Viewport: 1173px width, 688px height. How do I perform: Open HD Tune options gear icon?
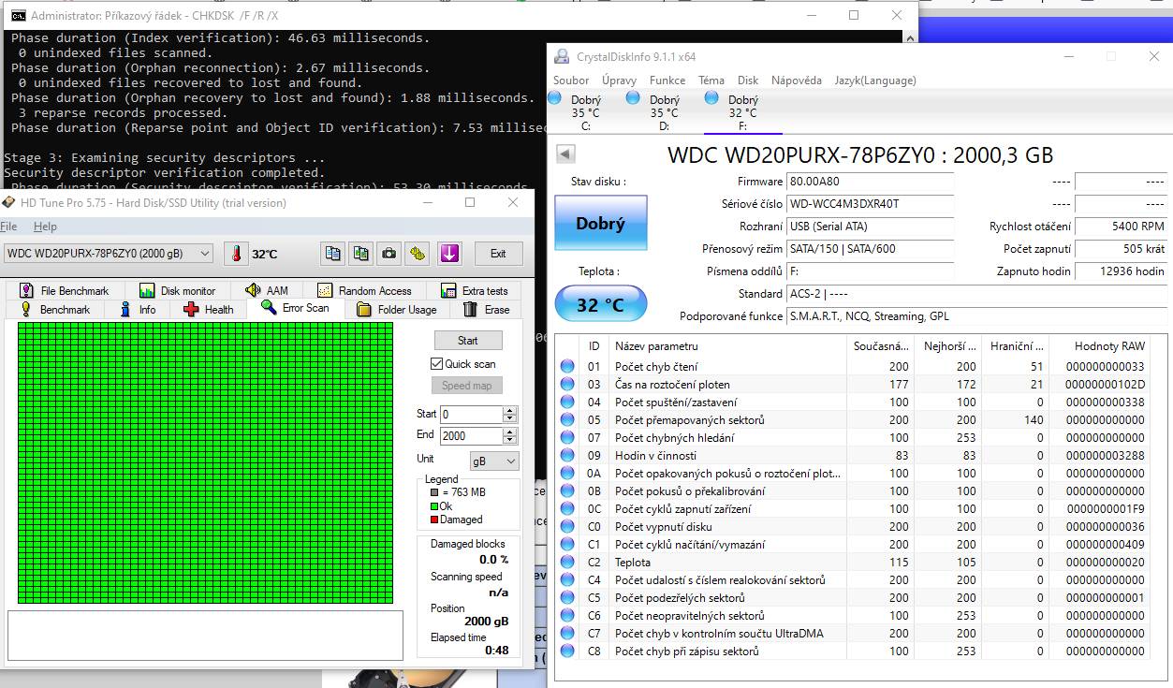click(x=417, y=253)
